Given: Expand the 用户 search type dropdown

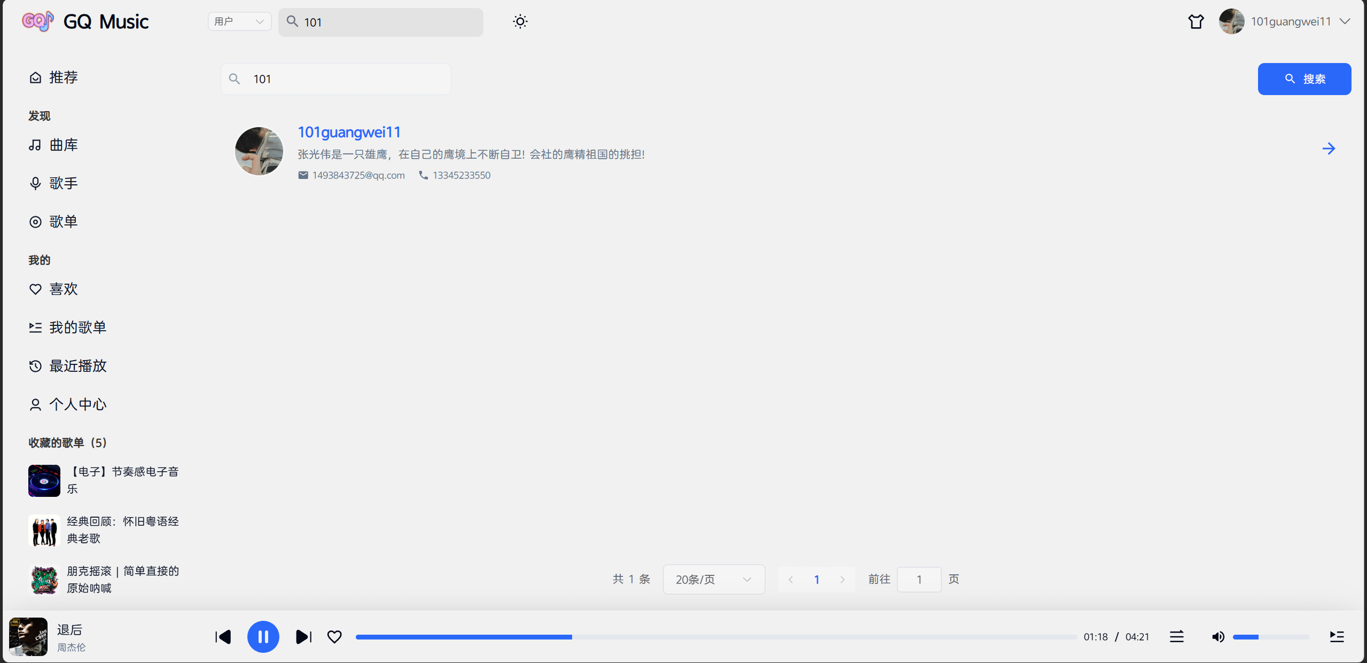Looking at the screenshot, I should tap(239, 22).
